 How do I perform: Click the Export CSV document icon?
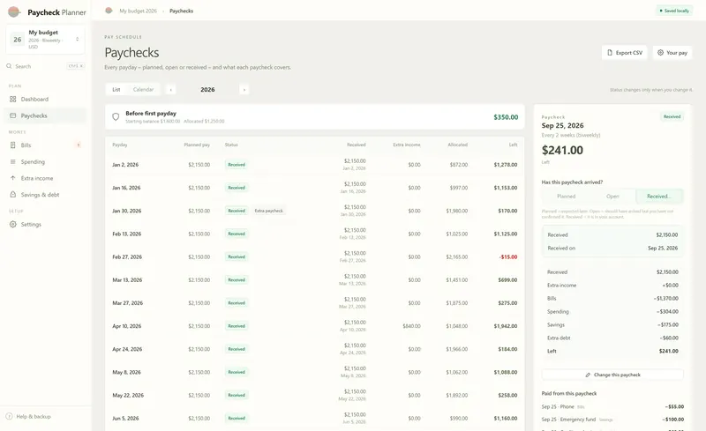[610, 53]
